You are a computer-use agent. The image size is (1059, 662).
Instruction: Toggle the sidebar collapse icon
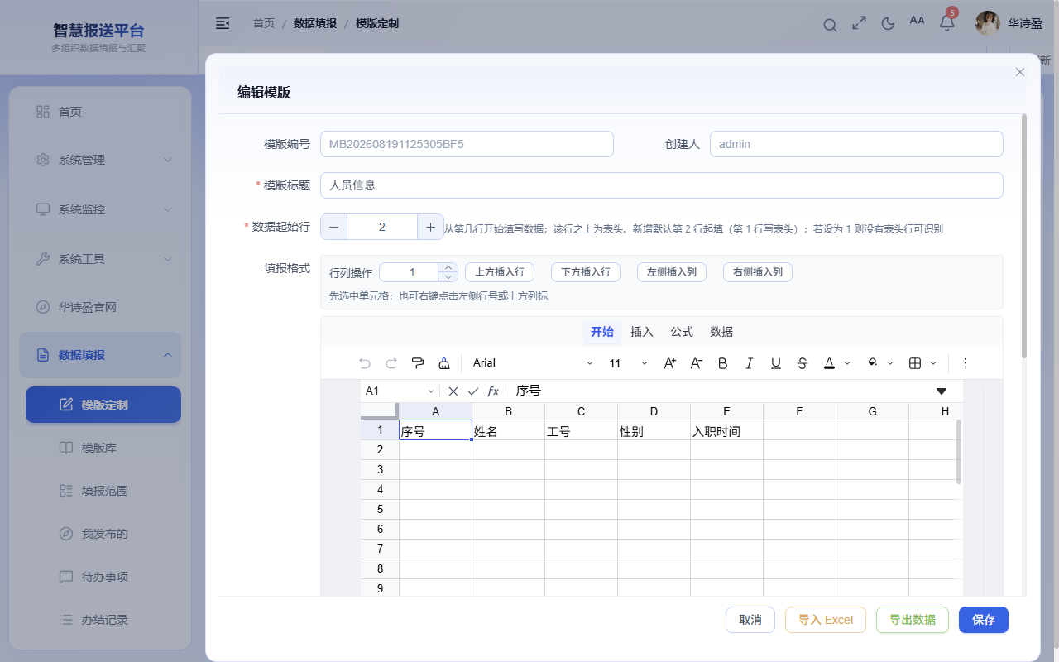tap(223, 23)
